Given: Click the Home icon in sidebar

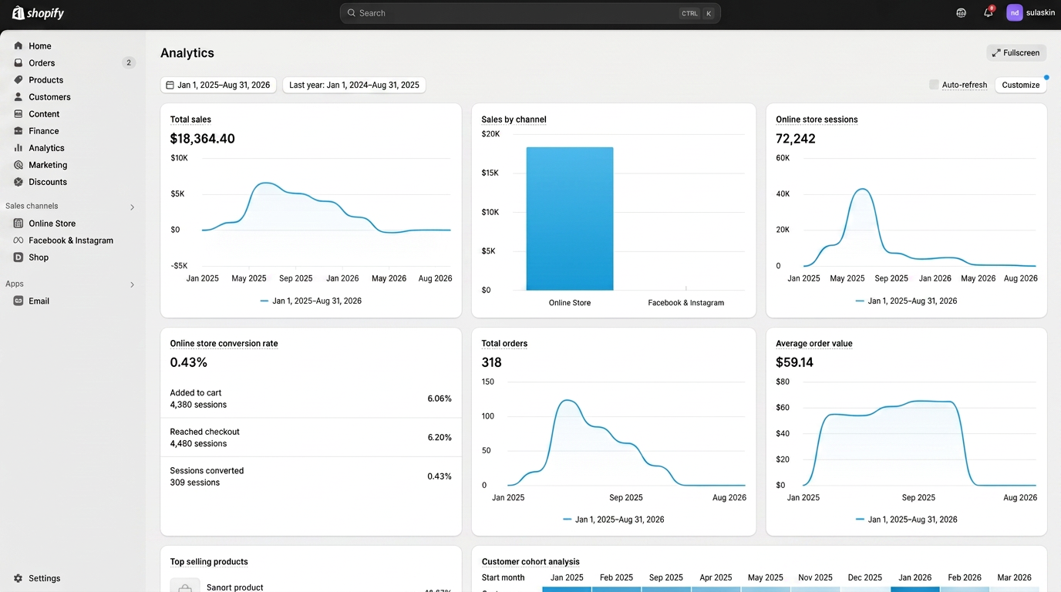Looking at the screenshot, I should (x=19, y=46).
